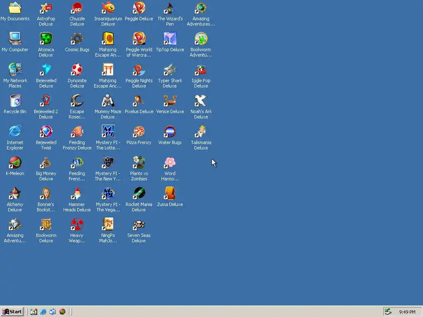Screen dimensions: 423x317
Task: Open the Pizza Frenzy shortcut
Action: (139, 132)
